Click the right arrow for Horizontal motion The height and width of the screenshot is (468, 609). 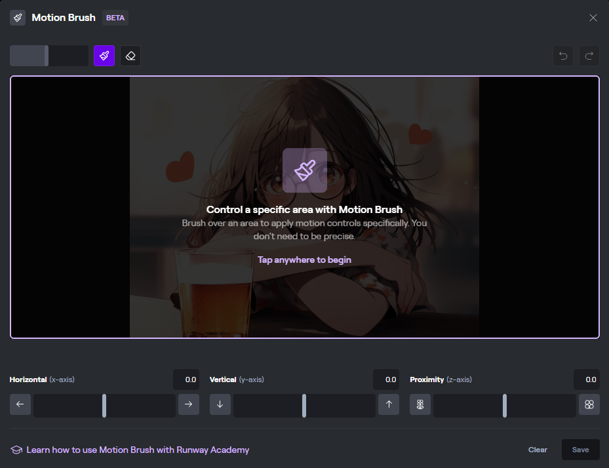(189, 404)
